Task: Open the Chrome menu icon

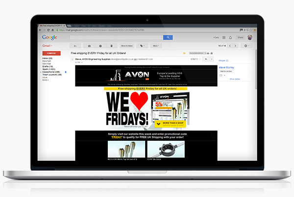Action: pyautogui.click(x=255, y=30)
